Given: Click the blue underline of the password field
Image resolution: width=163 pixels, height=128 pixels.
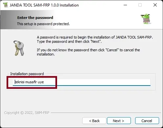Looking at the screenshot, I should tap(82, 86).
